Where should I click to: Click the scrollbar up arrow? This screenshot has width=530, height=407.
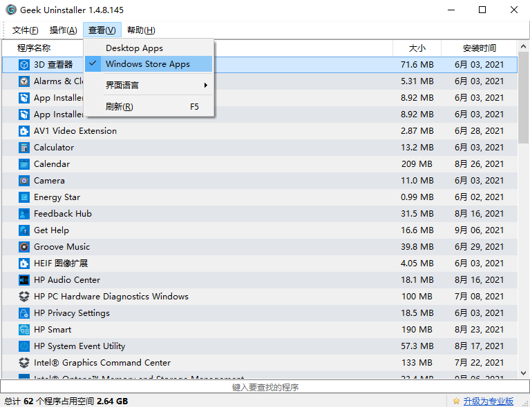(x=523, y=47)
